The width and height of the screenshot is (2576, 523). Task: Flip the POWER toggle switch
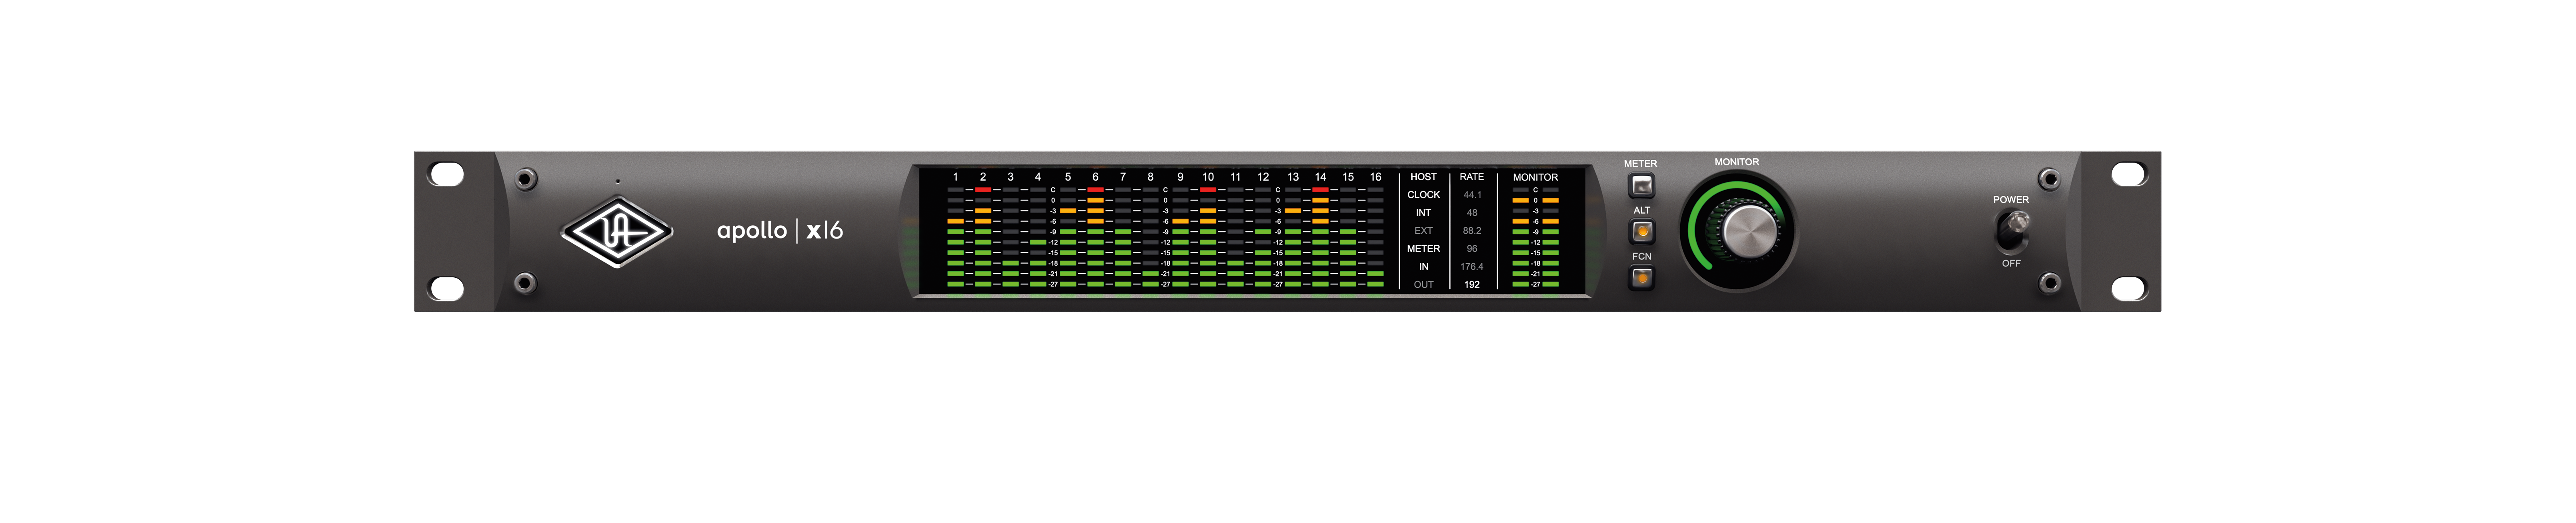click(2011, 232)
